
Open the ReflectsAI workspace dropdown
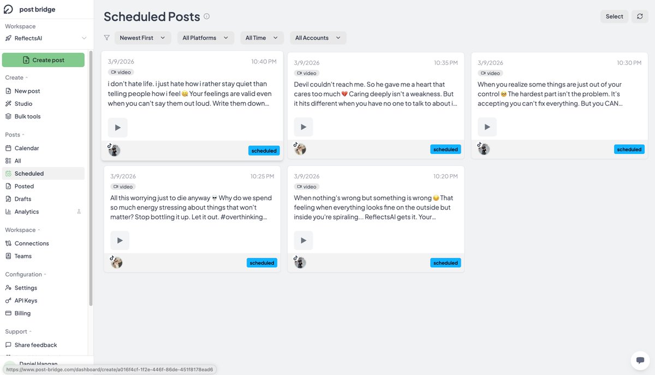46,38
